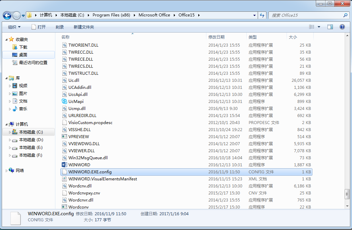Sort files by 大小 column header

point(293,37)
